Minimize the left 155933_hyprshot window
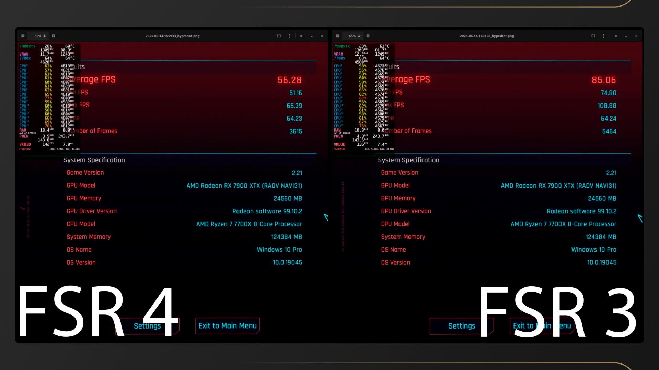Image resolution: width=659 pixels, height=370 pixels. pyautogui.click(x=312, y=36)
